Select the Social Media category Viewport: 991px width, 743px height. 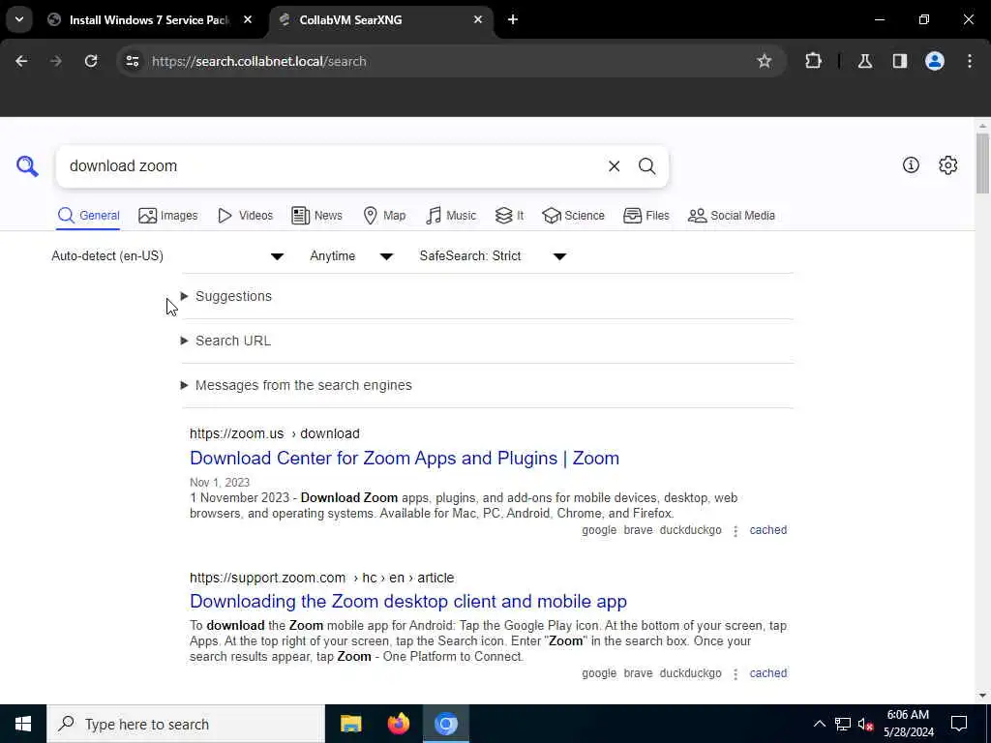coord(732,216)
